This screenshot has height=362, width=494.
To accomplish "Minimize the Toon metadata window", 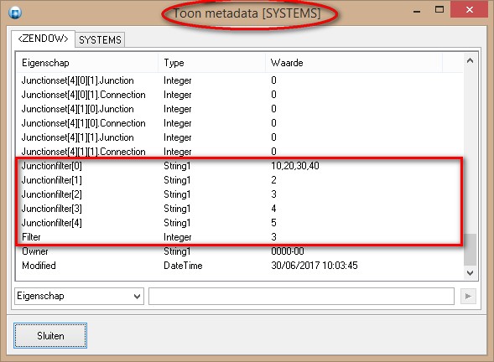I will coord(417,11).
